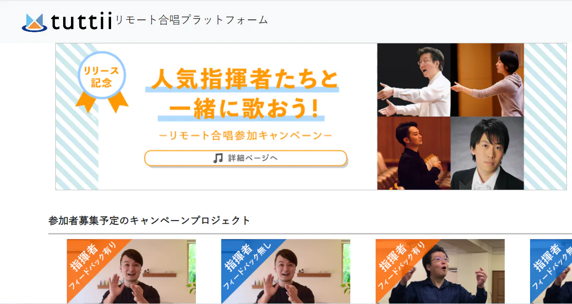This screenshot has height=304, width=572.
Task: Select bottom-right conductor portrait in tuxedo
Action: [x=487, y=153]
